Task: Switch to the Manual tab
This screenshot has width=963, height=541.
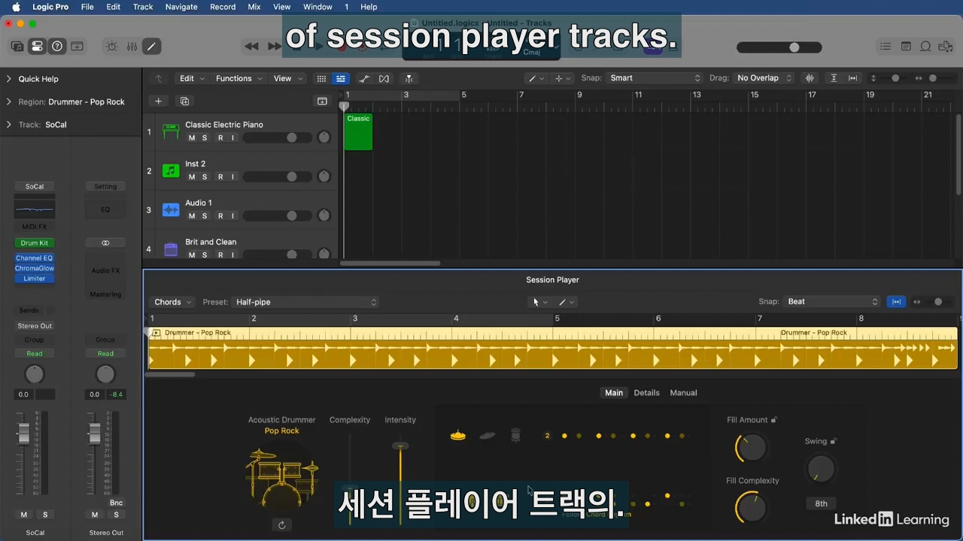Action: [x=683, y=392]
